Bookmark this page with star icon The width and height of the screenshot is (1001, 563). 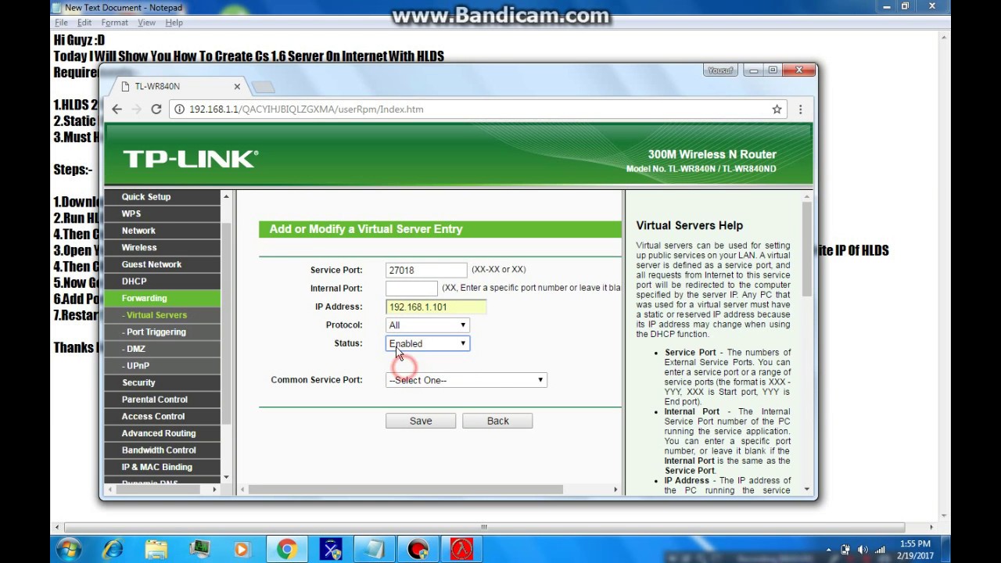point(777,109)
